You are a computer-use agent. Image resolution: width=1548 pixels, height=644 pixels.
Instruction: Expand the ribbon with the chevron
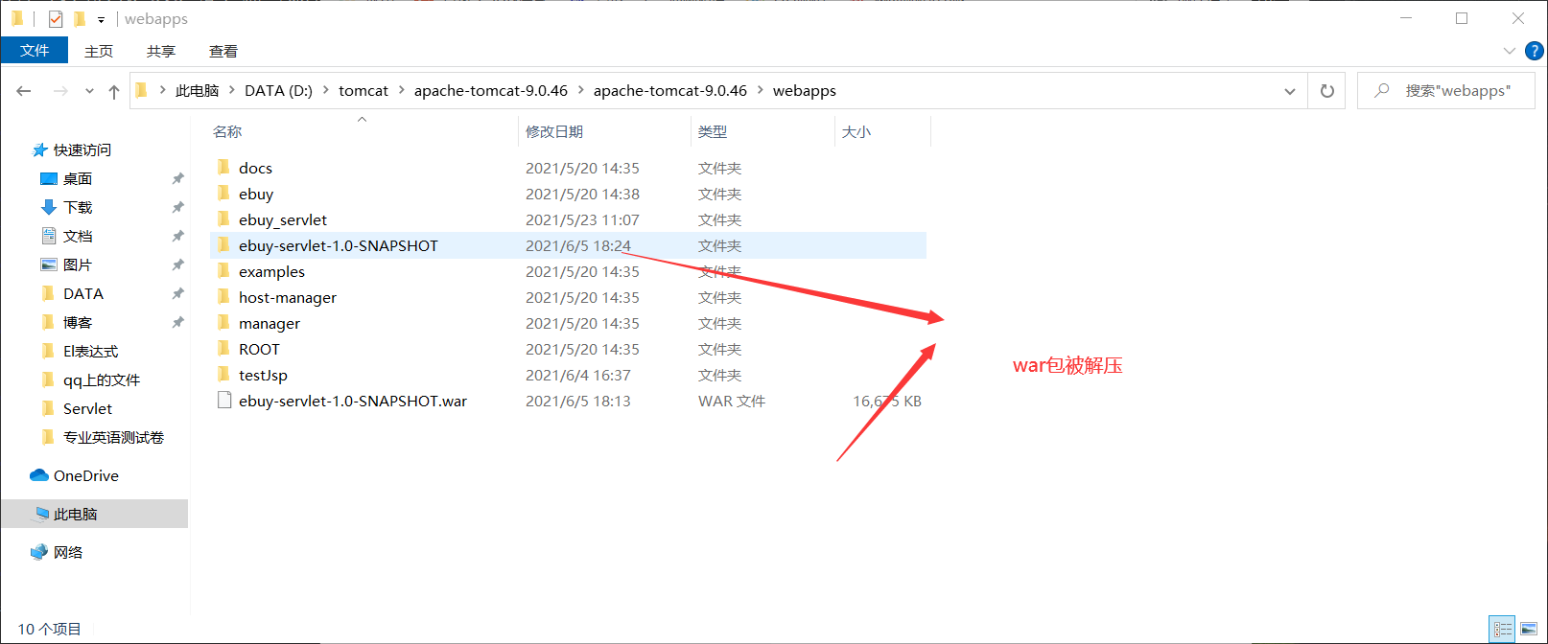pyautogui.click(x=1509, y=51)
